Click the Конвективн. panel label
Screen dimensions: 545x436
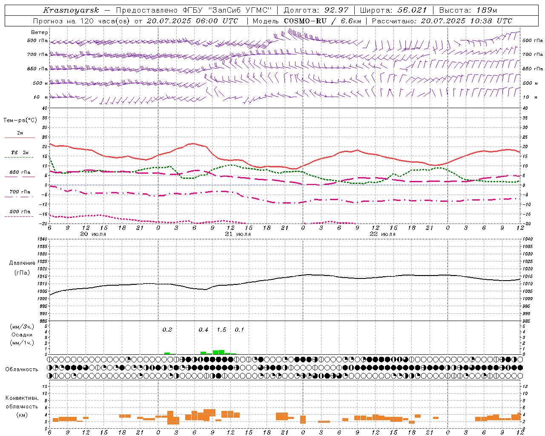pyautogui.click(x=22, y=398)
